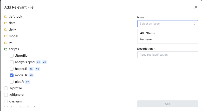Click the .lefthook folder icon
Screen dimensions: 202x111
[6, 17]
